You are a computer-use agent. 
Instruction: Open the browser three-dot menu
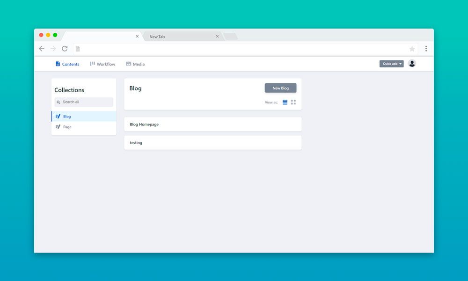tap(426, 48)
